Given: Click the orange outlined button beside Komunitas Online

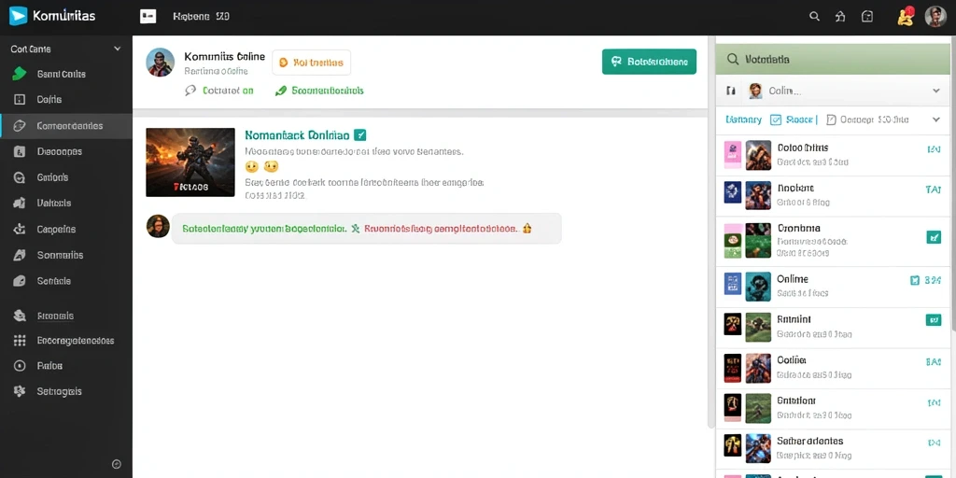Looking at the screenshot, I should [x=311, y=63].
